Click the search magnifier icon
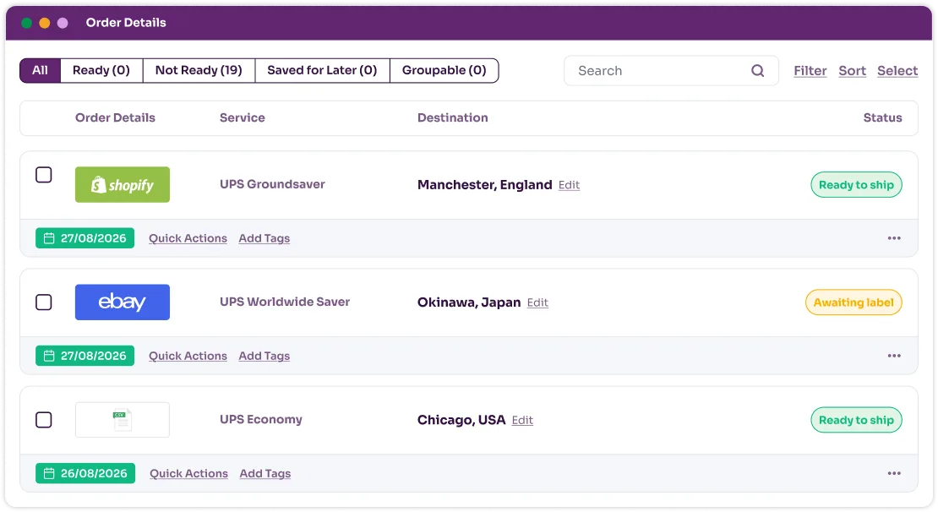The image size is (938, 512). (757, 71)
